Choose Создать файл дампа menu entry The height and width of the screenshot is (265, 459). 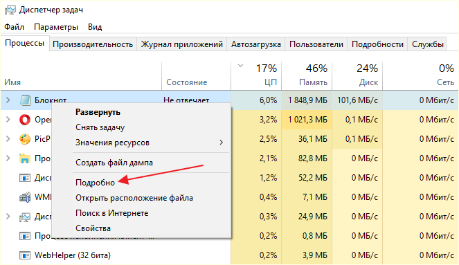coord(114,163)
